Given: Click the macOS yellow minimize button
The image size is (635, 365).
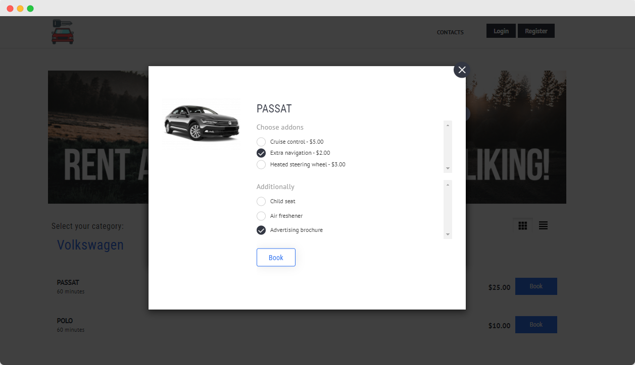Looking at the screenshot, I should [x=20, y=9].
